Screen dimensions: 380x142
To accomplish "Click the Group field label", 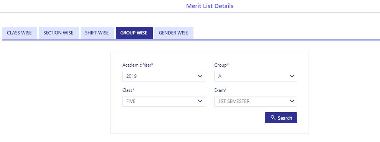I will pos(221,65).
